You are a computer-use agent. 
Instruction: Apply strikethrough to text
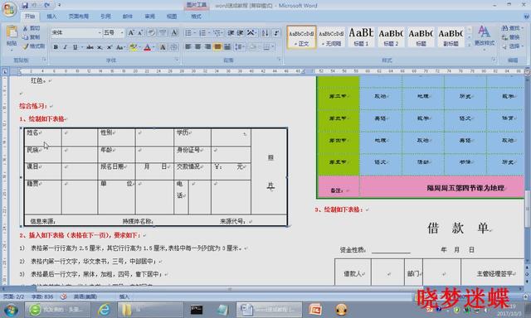coord(90,47)
